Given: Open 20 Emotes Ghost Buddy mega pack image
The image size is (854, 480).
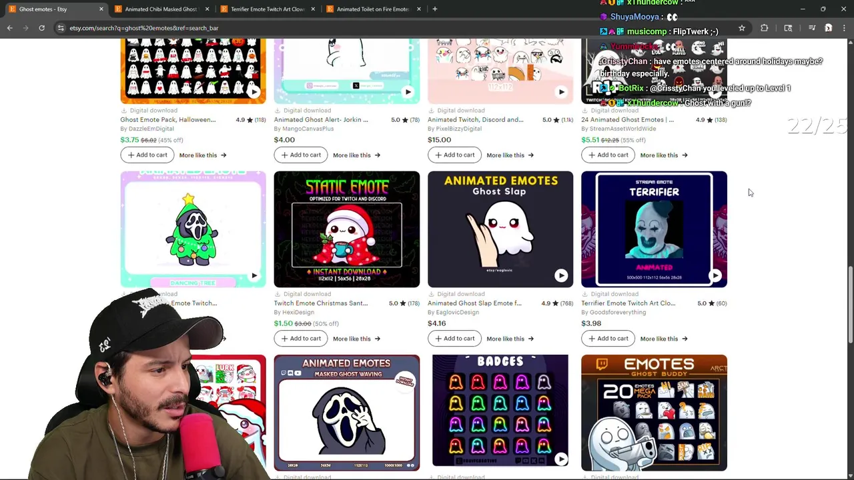Looking at the screenshot, I should pyautogui.click(x=654, y=413).
